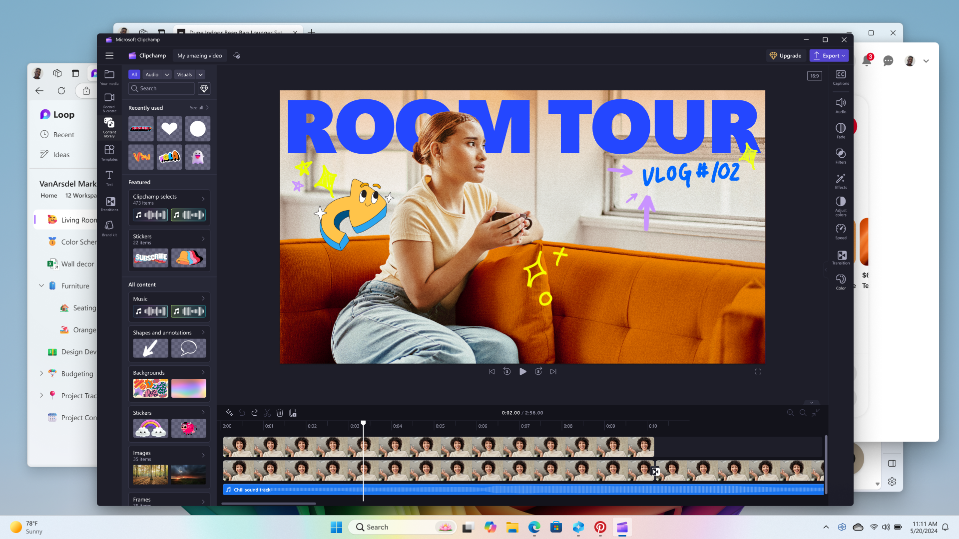Open Record & create sidebar icon
The height and width of the screenshot is (539, 959).
tap(109, 102)
